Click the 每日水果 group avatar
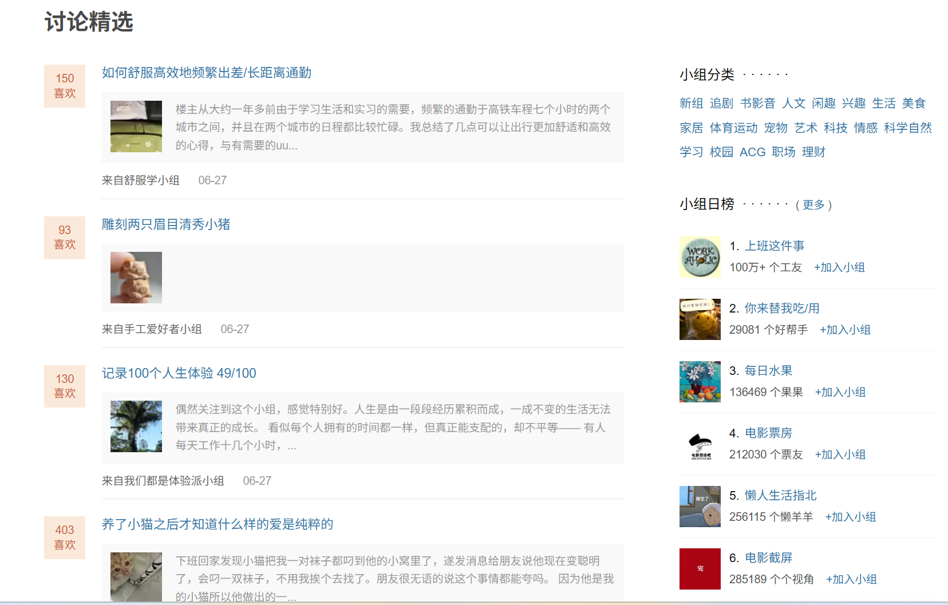Viewport: 948px width, 605px height. click(x=700, y=382)
